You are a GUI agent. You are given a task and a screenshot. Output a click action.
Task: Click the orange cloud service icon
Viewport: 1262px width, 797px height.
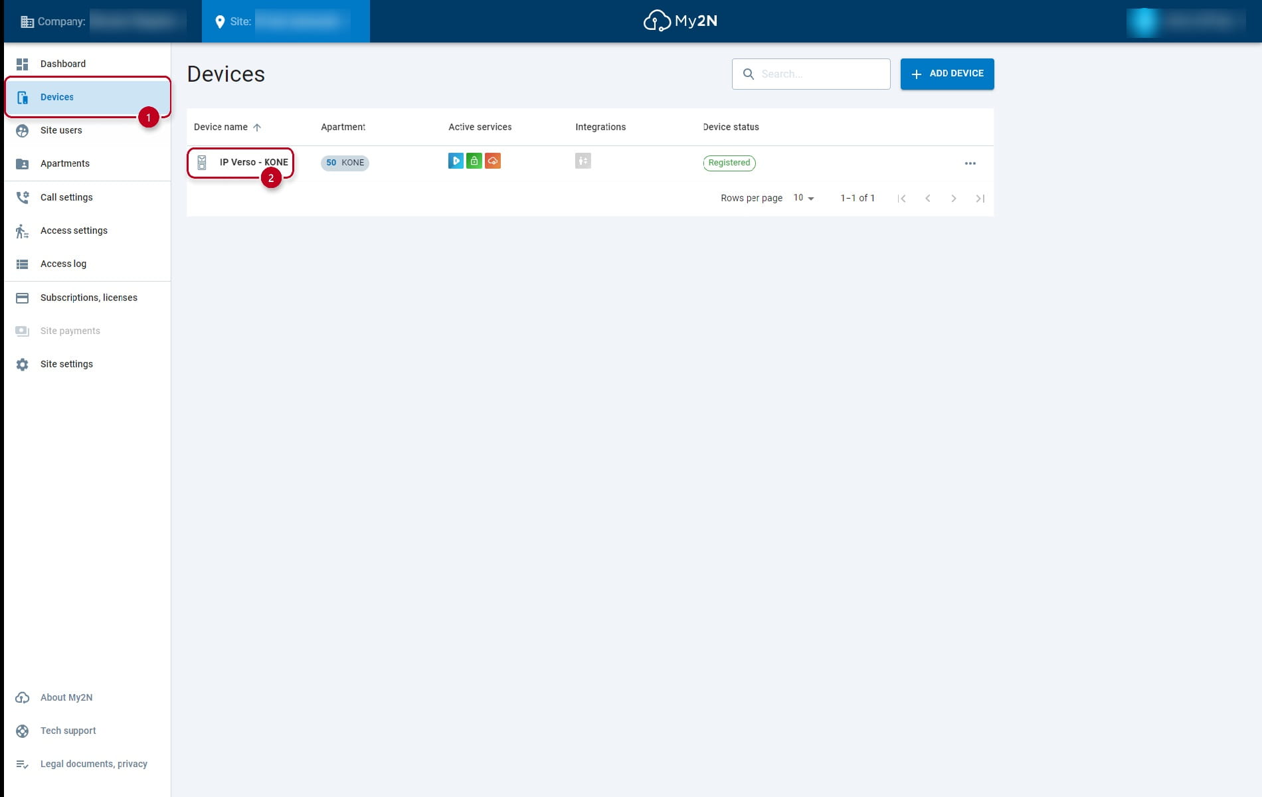pos(493,161)
